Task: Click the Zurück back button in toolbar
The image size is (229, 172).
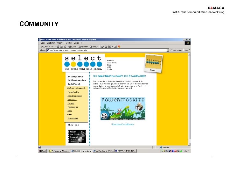Action: pyautogui.click(x=44, y=47)
